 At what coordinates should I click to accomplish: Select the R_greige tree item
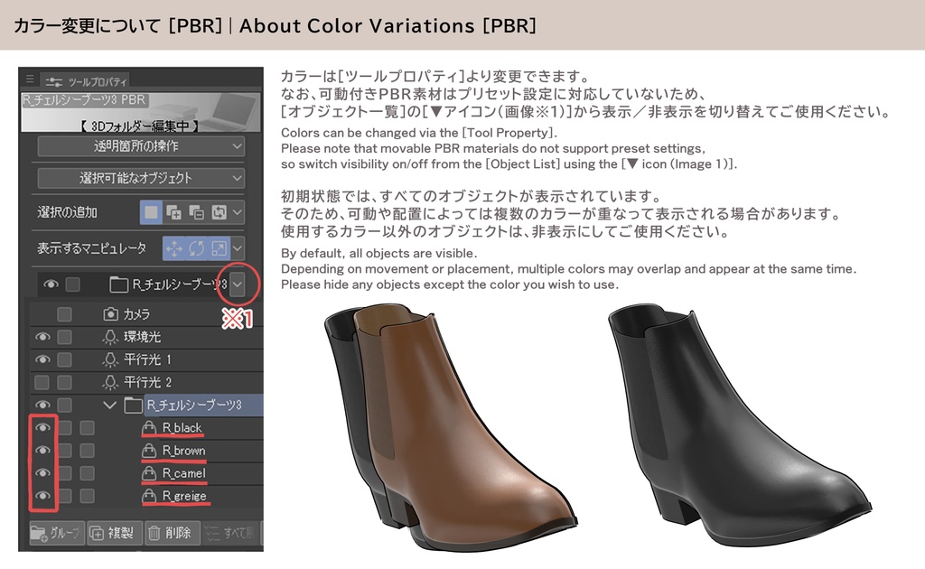(182, 495)
